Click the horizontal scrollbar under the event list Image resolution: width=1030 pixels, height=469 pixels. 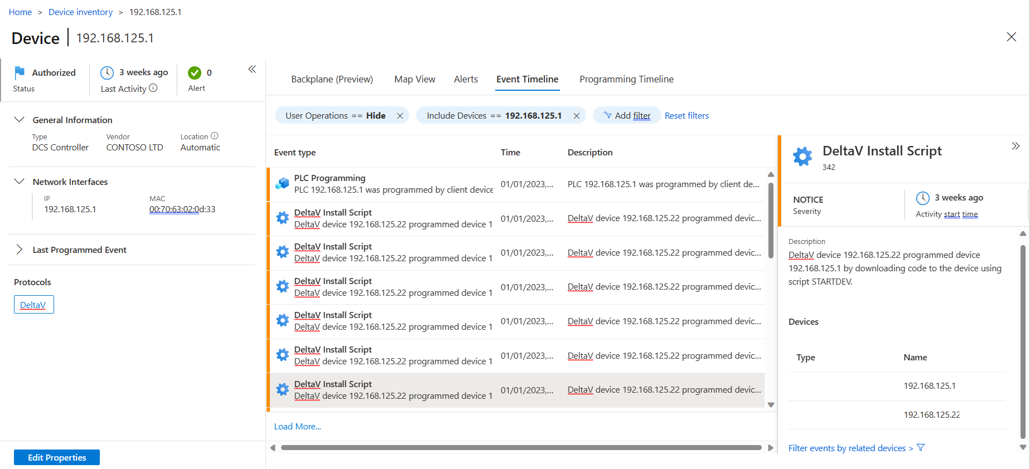click(521, 447)
